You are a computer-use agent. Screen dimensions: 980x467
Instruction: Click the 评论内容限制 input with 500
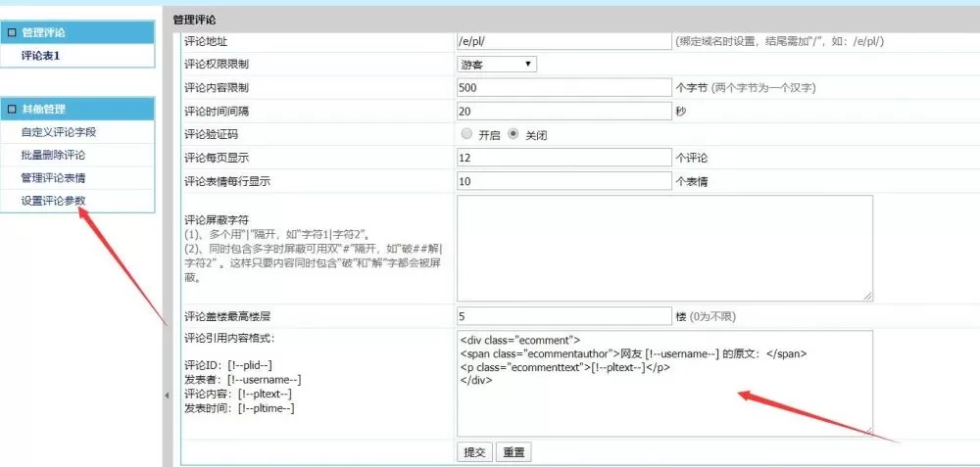click(563, 88)
